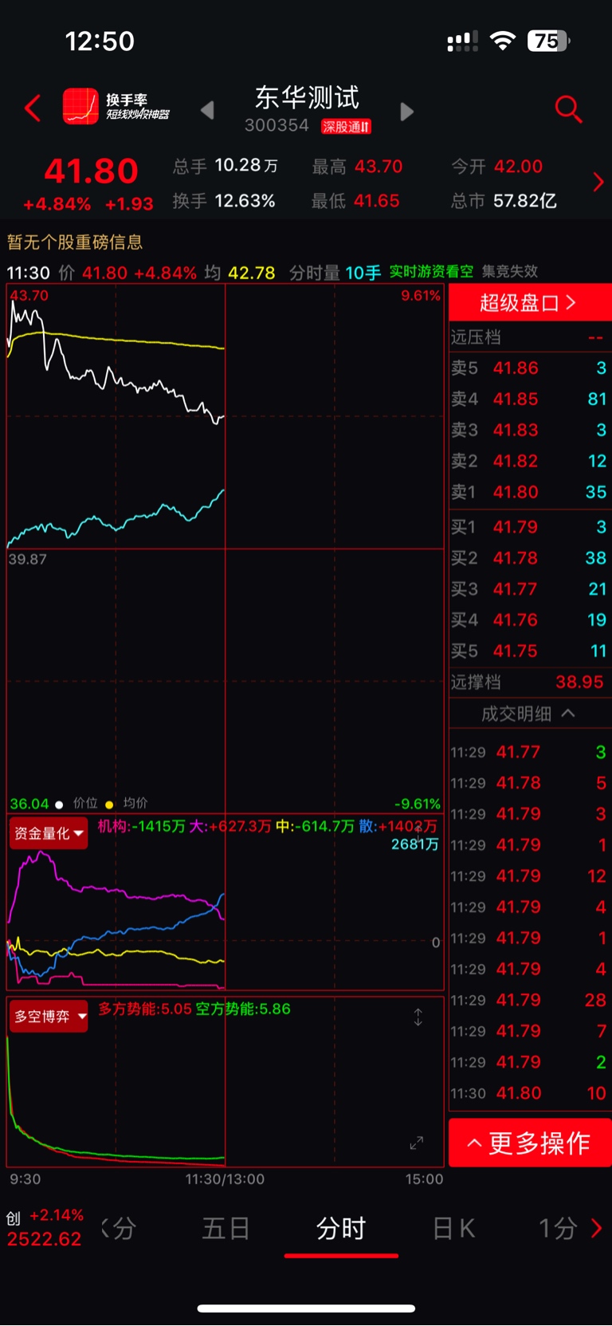
Task: Select 卖4 price 41.85 row
Action: pos(529,399)
